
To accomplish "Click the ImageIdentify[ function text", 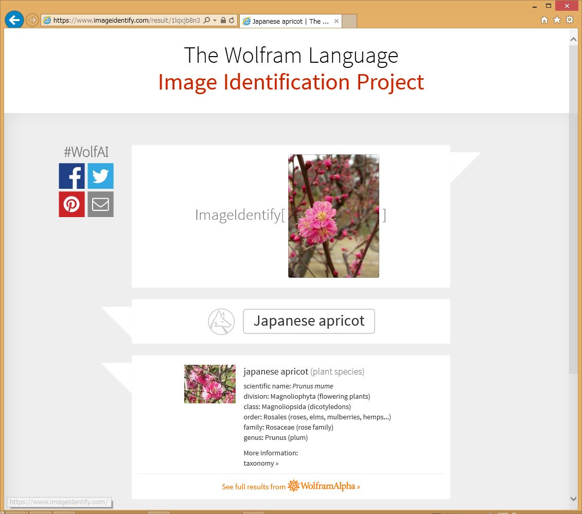I will [x=240, y=215].
